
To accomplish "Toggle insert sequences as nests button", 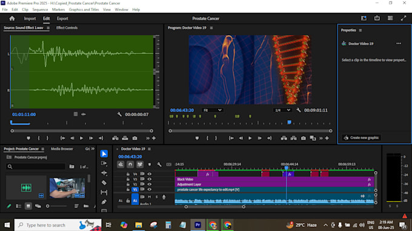I will pyautogui.click(x=121, y=164).
